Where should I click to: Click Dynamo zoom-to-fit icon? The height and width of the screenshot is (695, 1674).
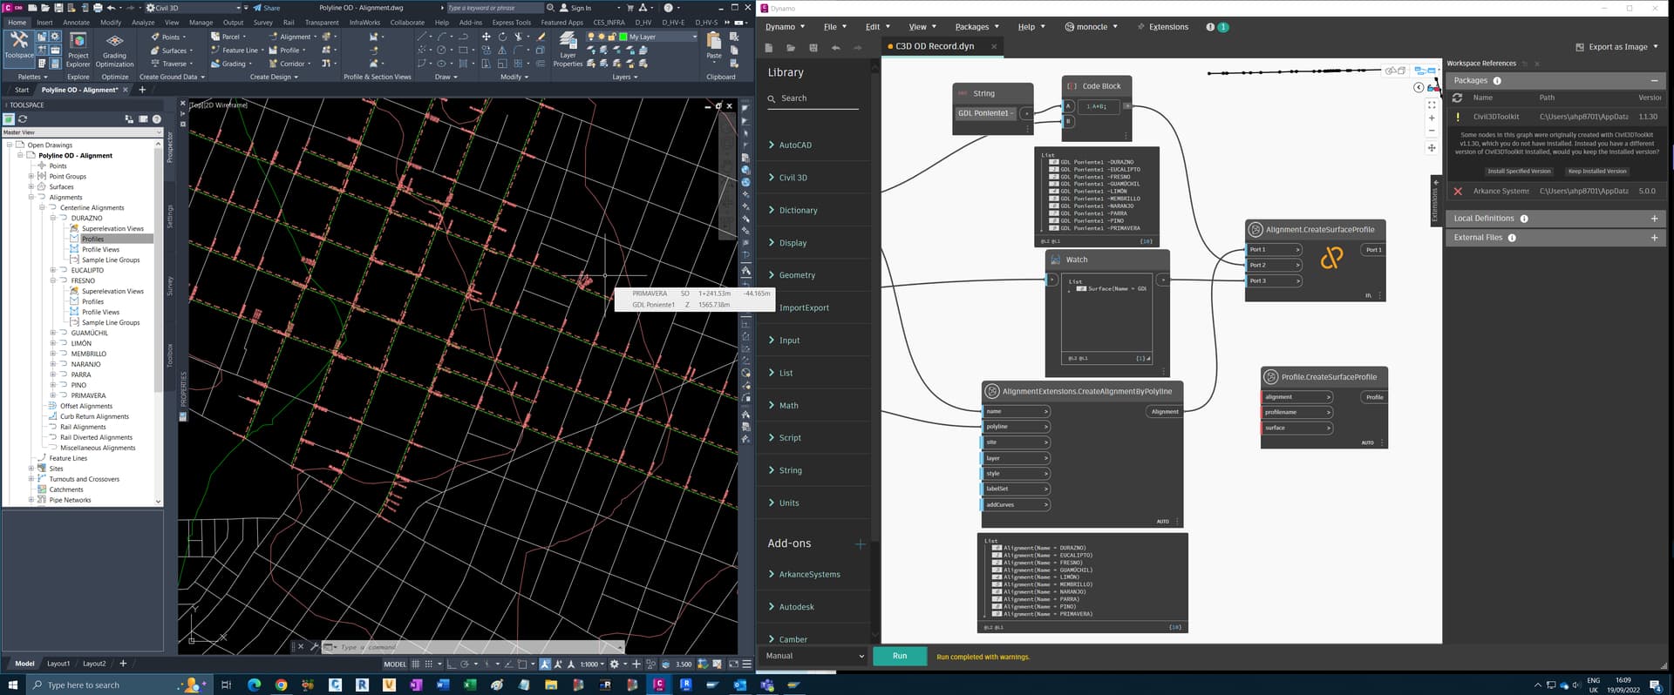click(x=1432, y=105)
